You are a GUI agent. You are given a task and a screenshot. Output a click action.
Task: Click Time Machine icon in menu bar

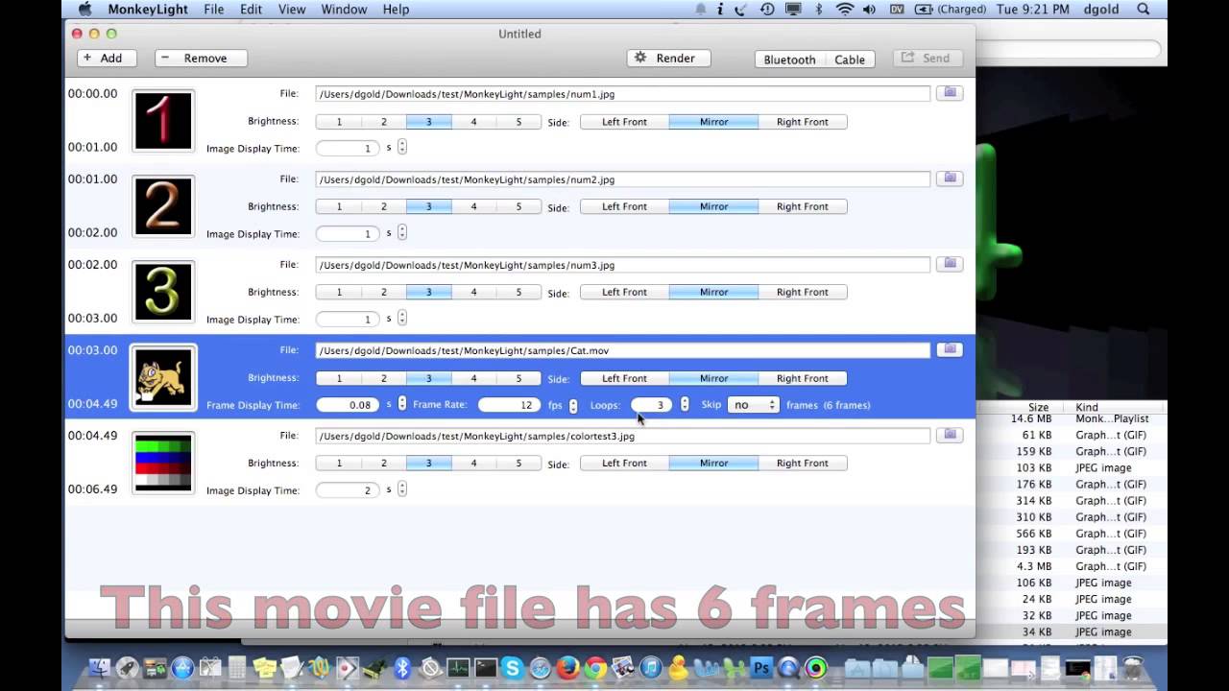coord(767,9)
